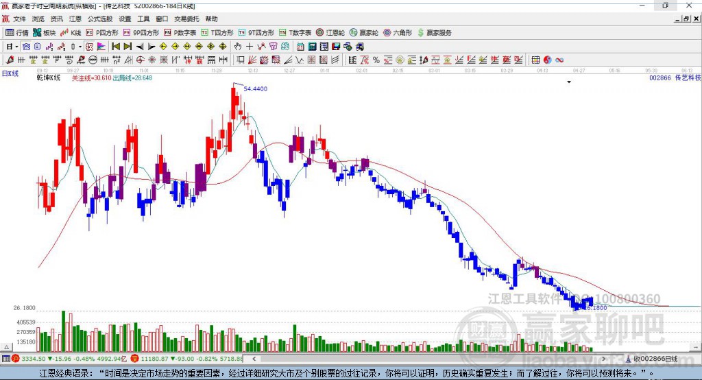The height and width of the screenshot is (380, 702).
Task: Open the 江恩轮 Gann wheel
Action: 330,33
